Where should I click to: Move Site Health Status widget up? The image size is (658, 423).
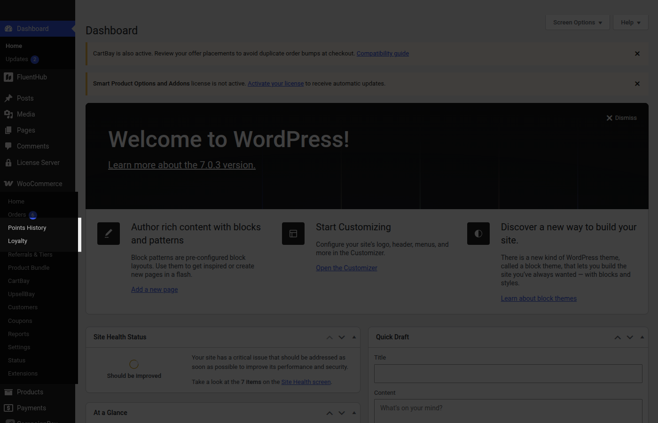point(329,337)
